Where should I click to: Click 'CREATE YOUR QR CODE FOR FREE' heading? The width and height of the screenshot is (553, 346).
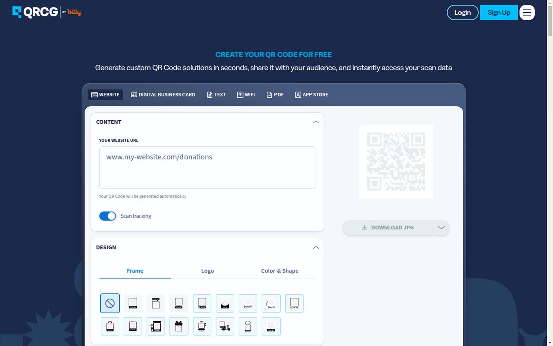[x=273, y=55]
